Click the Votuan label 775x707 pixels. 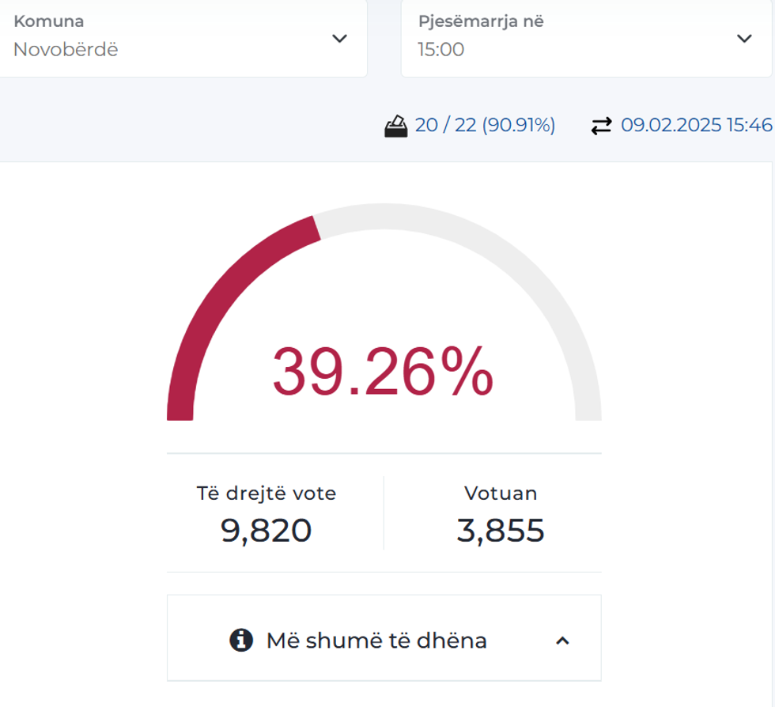coord(501,493)
